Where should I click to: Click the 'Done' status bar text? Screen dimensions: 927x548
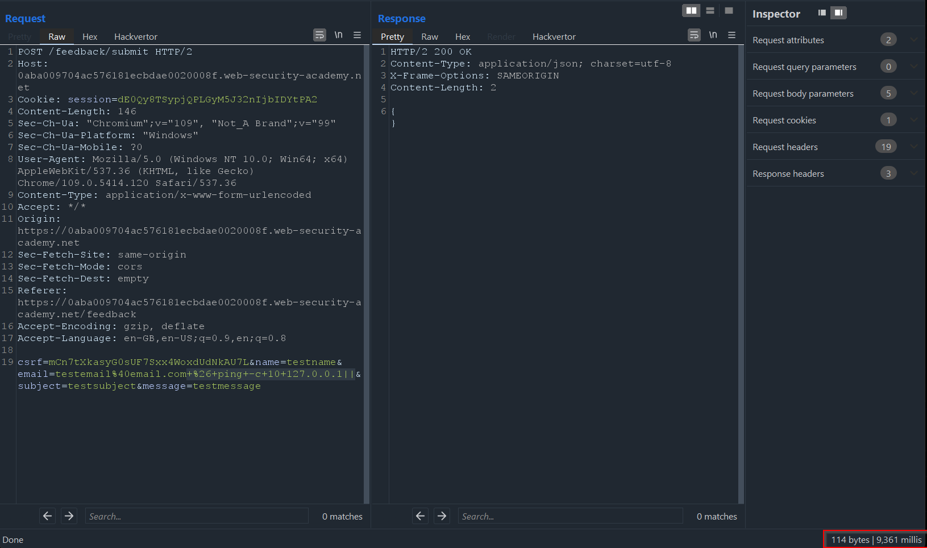13,539
